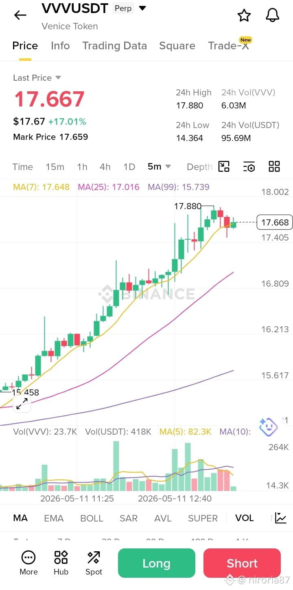
Task: Select the Time chart interval
Action: (x=23, y=167)
